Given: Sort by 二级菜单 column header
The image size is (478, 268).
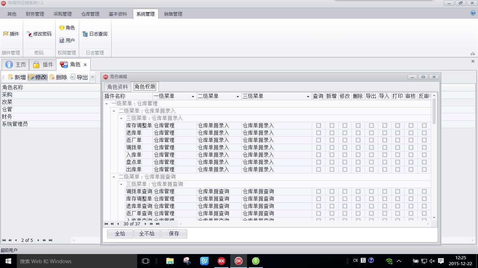Looking at the screenshot, I should click(x=219, y=96).
